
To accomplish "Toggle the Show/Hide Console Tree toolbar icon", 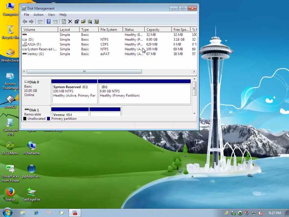I will [40, 21].
